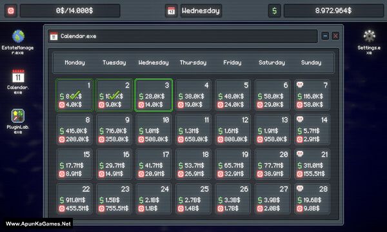This screenshot has height=232, width=387.
Task: Select the Saturday column header
Action: 272,63
